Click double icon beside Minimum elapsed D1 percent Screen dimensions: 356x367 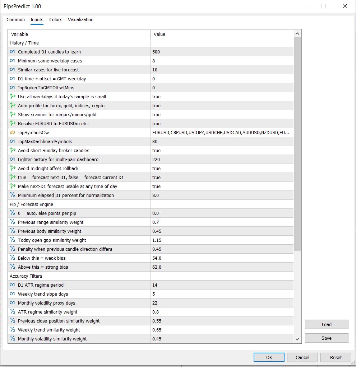click(x=13, y=195)
